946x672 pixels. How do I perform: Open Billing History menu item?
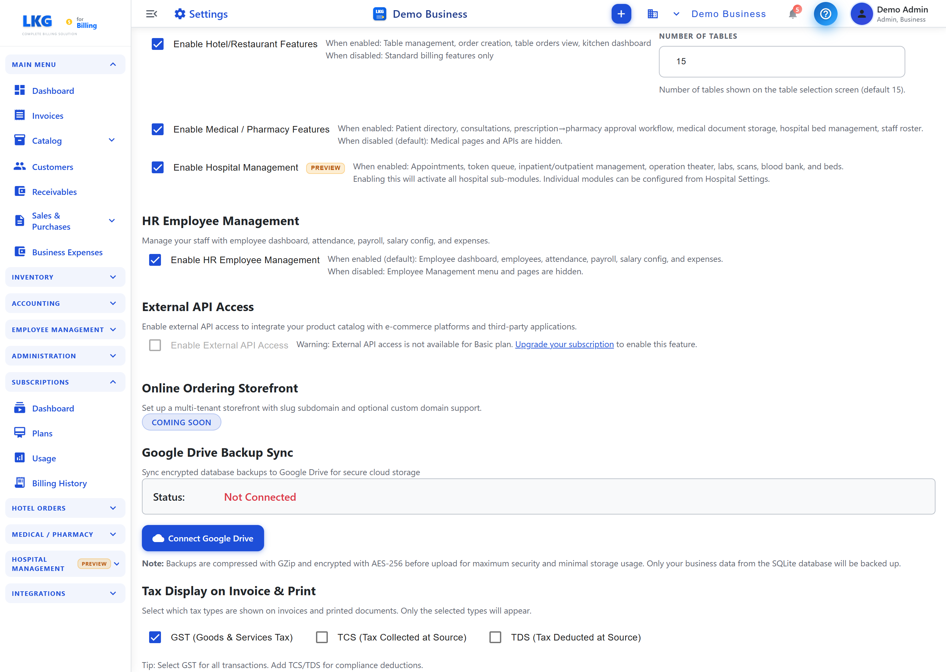59,483
